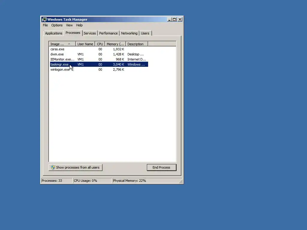Click the window resize grip corner

[x=181, y=181]
